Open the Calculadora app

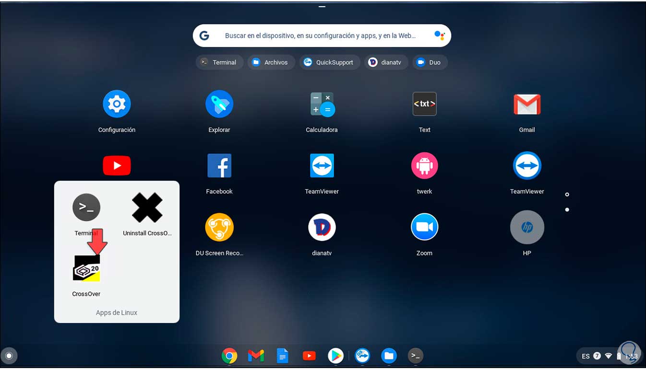[322, 104]
